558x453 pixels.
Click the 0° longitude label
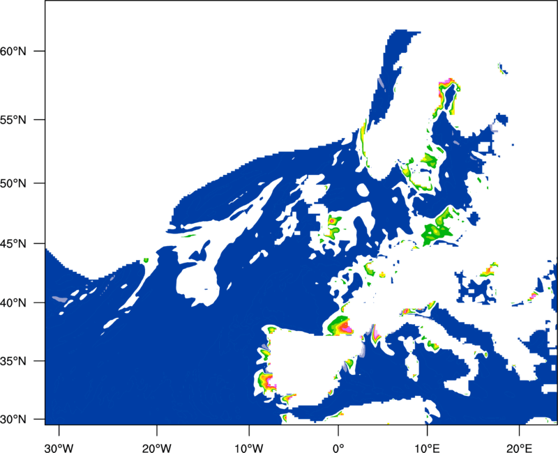click(x=338, y=448)
